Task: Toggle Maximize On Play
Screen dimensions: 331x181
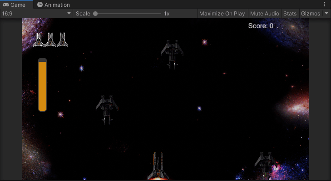Action: pyautogui.click(x=222, y=14)
